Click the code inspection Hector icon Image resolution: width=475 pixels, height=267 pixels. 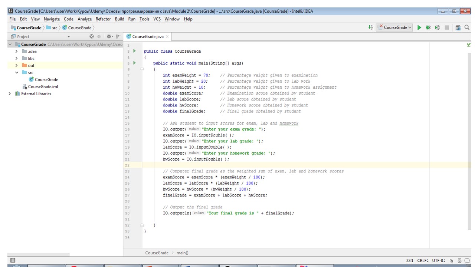[x=459, y=261]
